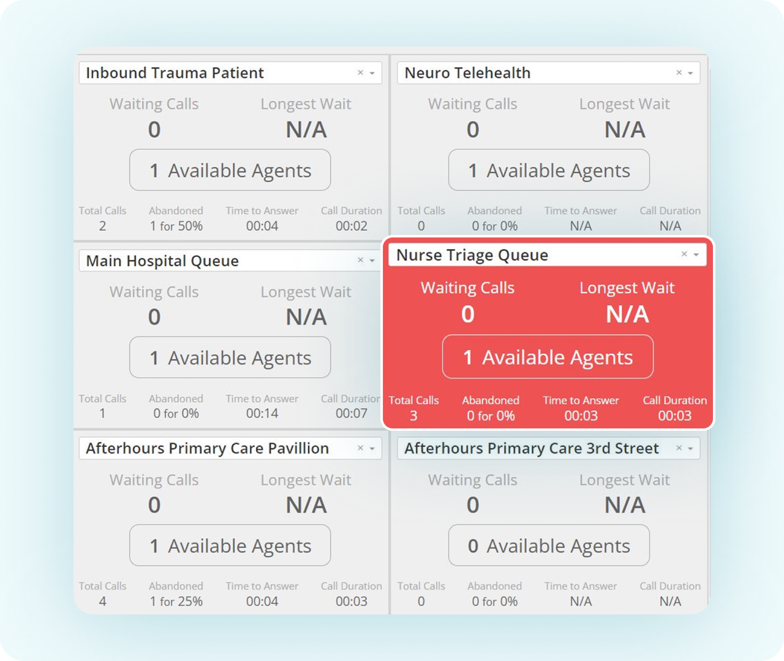Click the Afterhours Primary Care Pavillion name field
Viewport: 784px width, 661px height.
click(x=230, y=448)
